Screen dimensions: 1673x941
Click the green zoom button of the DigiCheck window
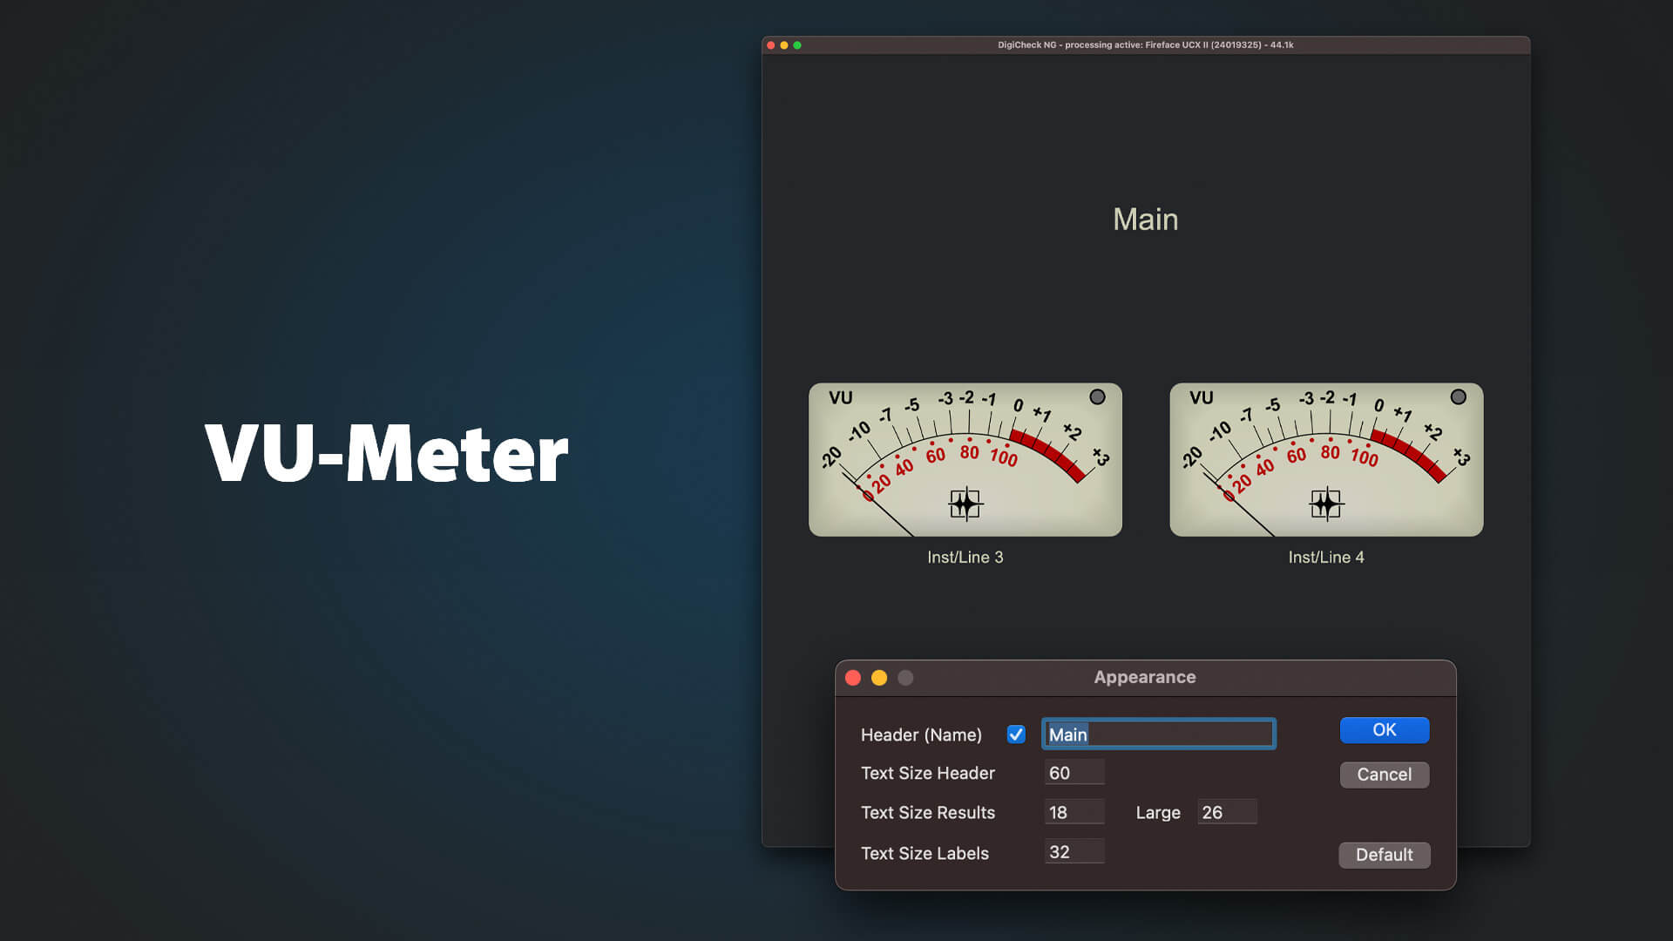pos(797,45)
